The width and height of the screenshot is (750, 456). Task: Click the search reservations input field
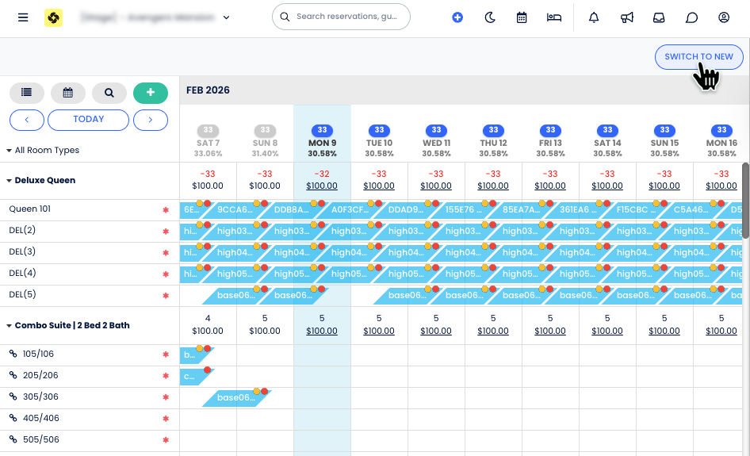(x=347, y=17)
